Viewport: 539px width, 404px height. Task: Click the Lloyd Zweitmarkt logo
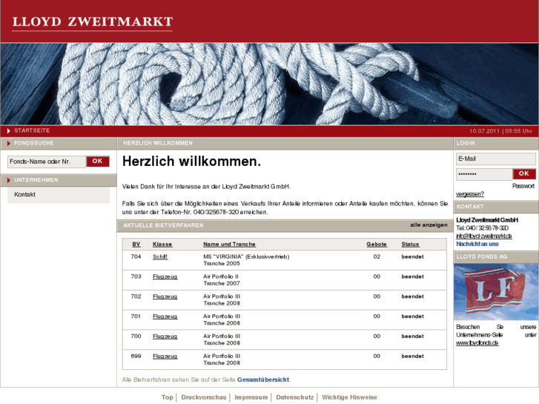(93, 22)
